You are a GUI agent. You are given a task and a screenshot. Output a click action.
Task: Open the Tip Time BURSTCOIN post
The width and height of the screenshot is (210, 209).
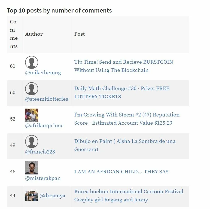(124, 66)
